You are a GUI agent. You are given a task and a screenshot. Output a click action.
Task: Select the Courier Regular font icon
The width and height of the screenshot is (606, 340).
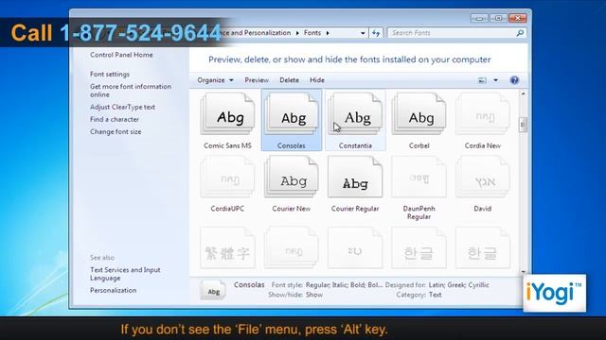click(x=355, y=177)
